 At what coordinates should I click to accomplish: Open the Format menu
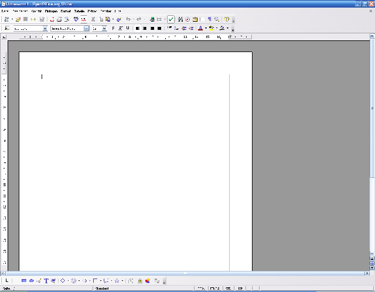click(66, 11)
